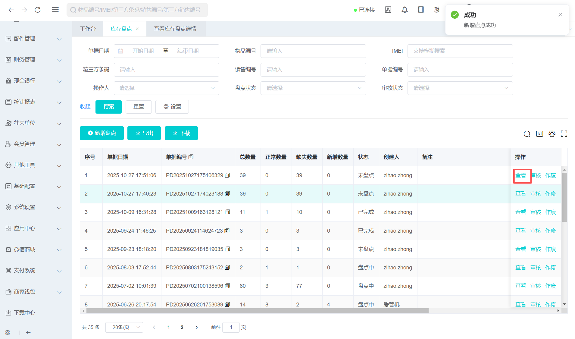Click the table search magnifier icon
The width and height of the screenshot is (575, 339).
pyautogui.click(x=527, y=134)
